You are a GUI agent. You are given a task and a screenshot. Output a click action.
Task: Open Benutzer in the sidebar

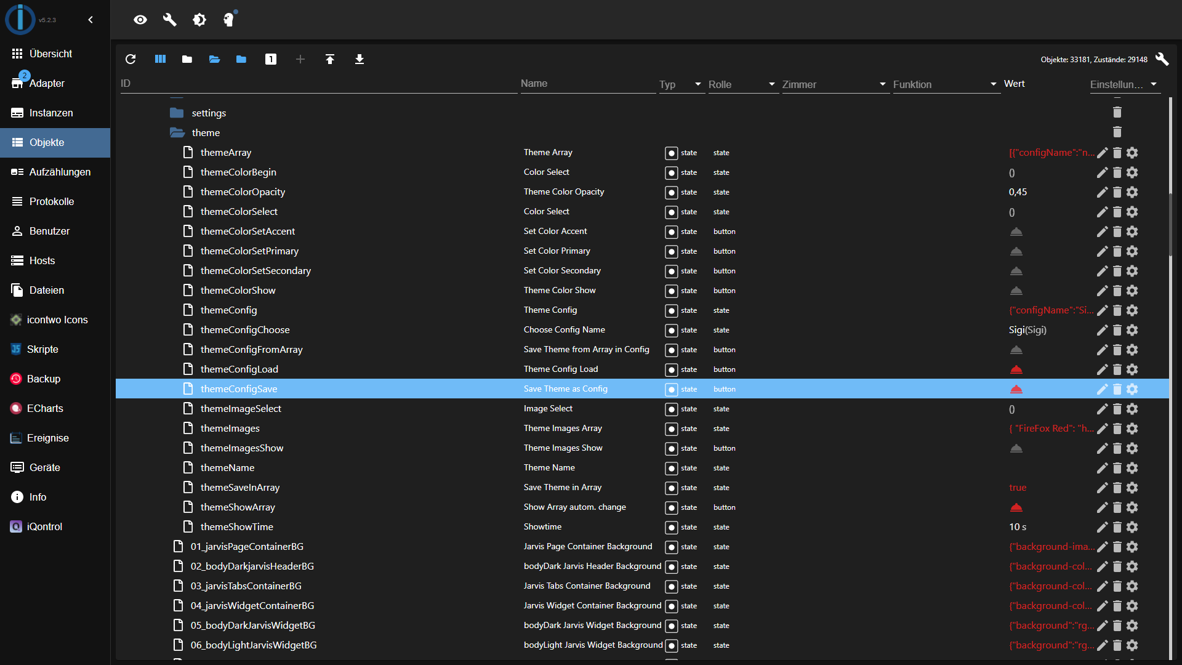(x=55, y=232)
